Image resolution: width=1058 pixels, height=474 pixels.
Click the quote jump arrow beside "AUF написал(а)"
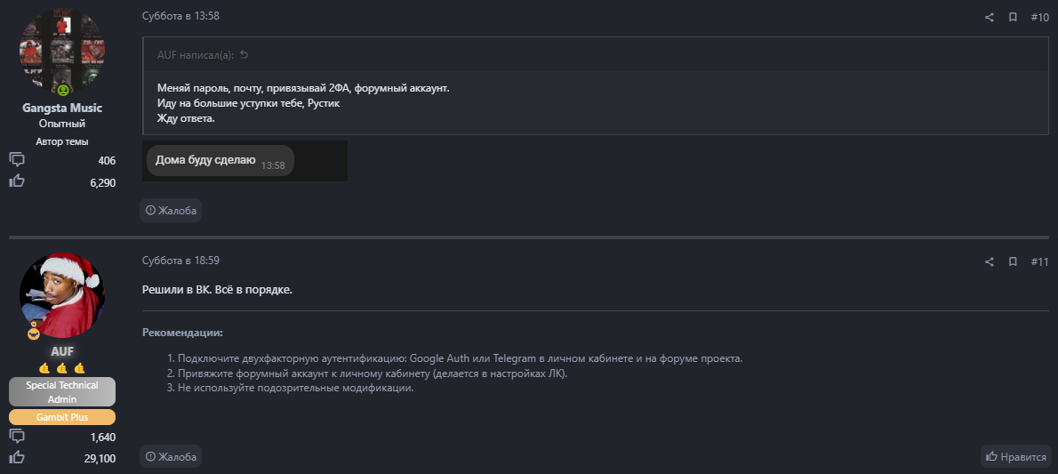coord(244,55)
